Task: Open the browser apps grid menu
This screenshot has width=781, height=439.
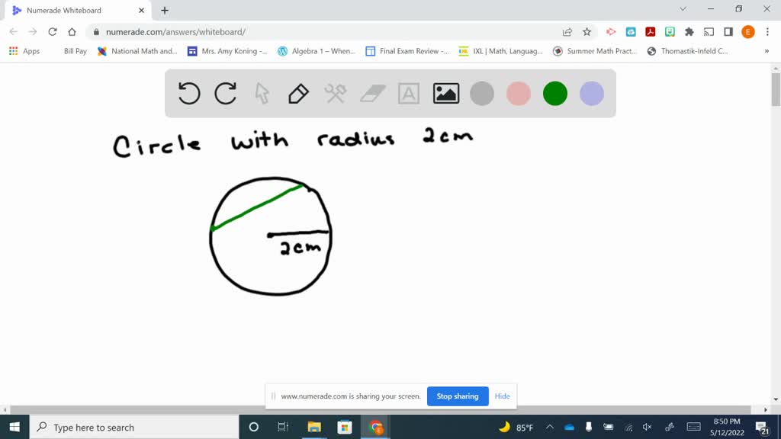Action: pyautogui.click(x=13, y=51)
